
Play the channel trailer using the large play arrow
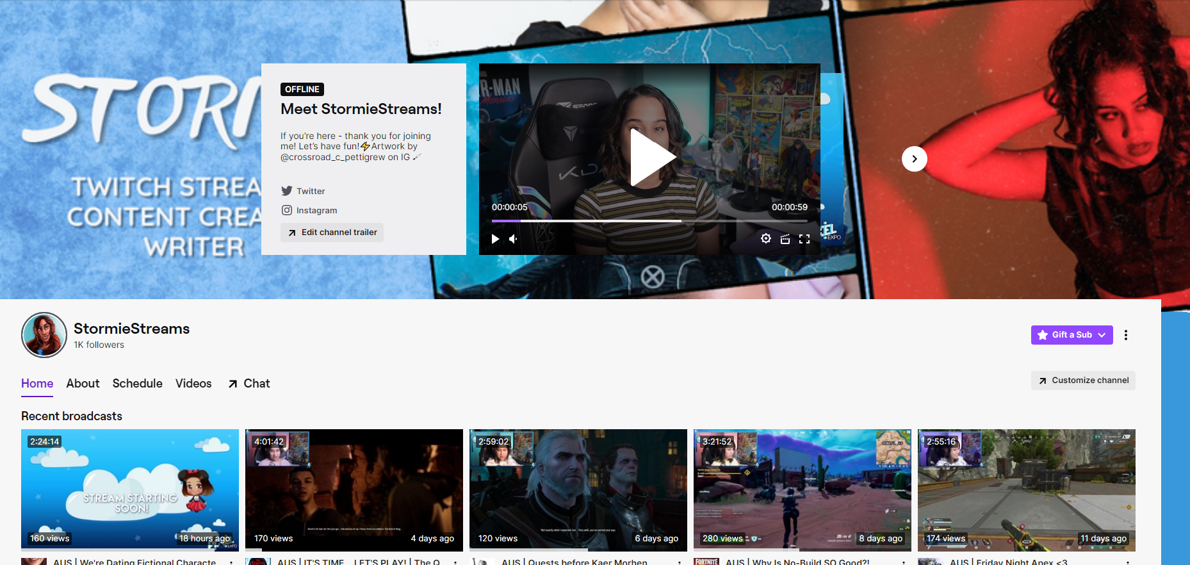(652, 158)
